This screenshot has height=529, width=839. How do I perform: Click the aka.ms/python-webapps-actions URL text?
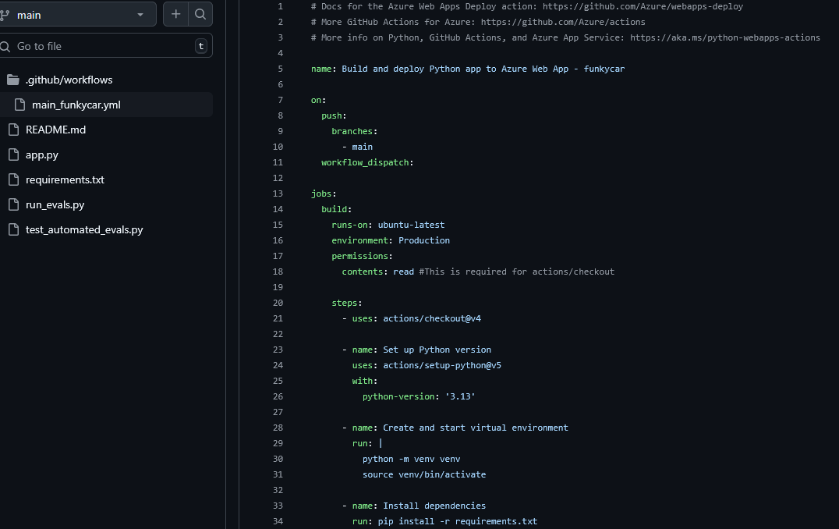(x=725, y=37)
